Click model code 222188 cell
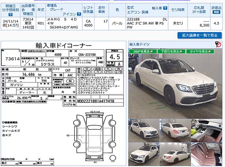Image resolution: width=225 pixels, height=167 pixels. click(133, 19)
